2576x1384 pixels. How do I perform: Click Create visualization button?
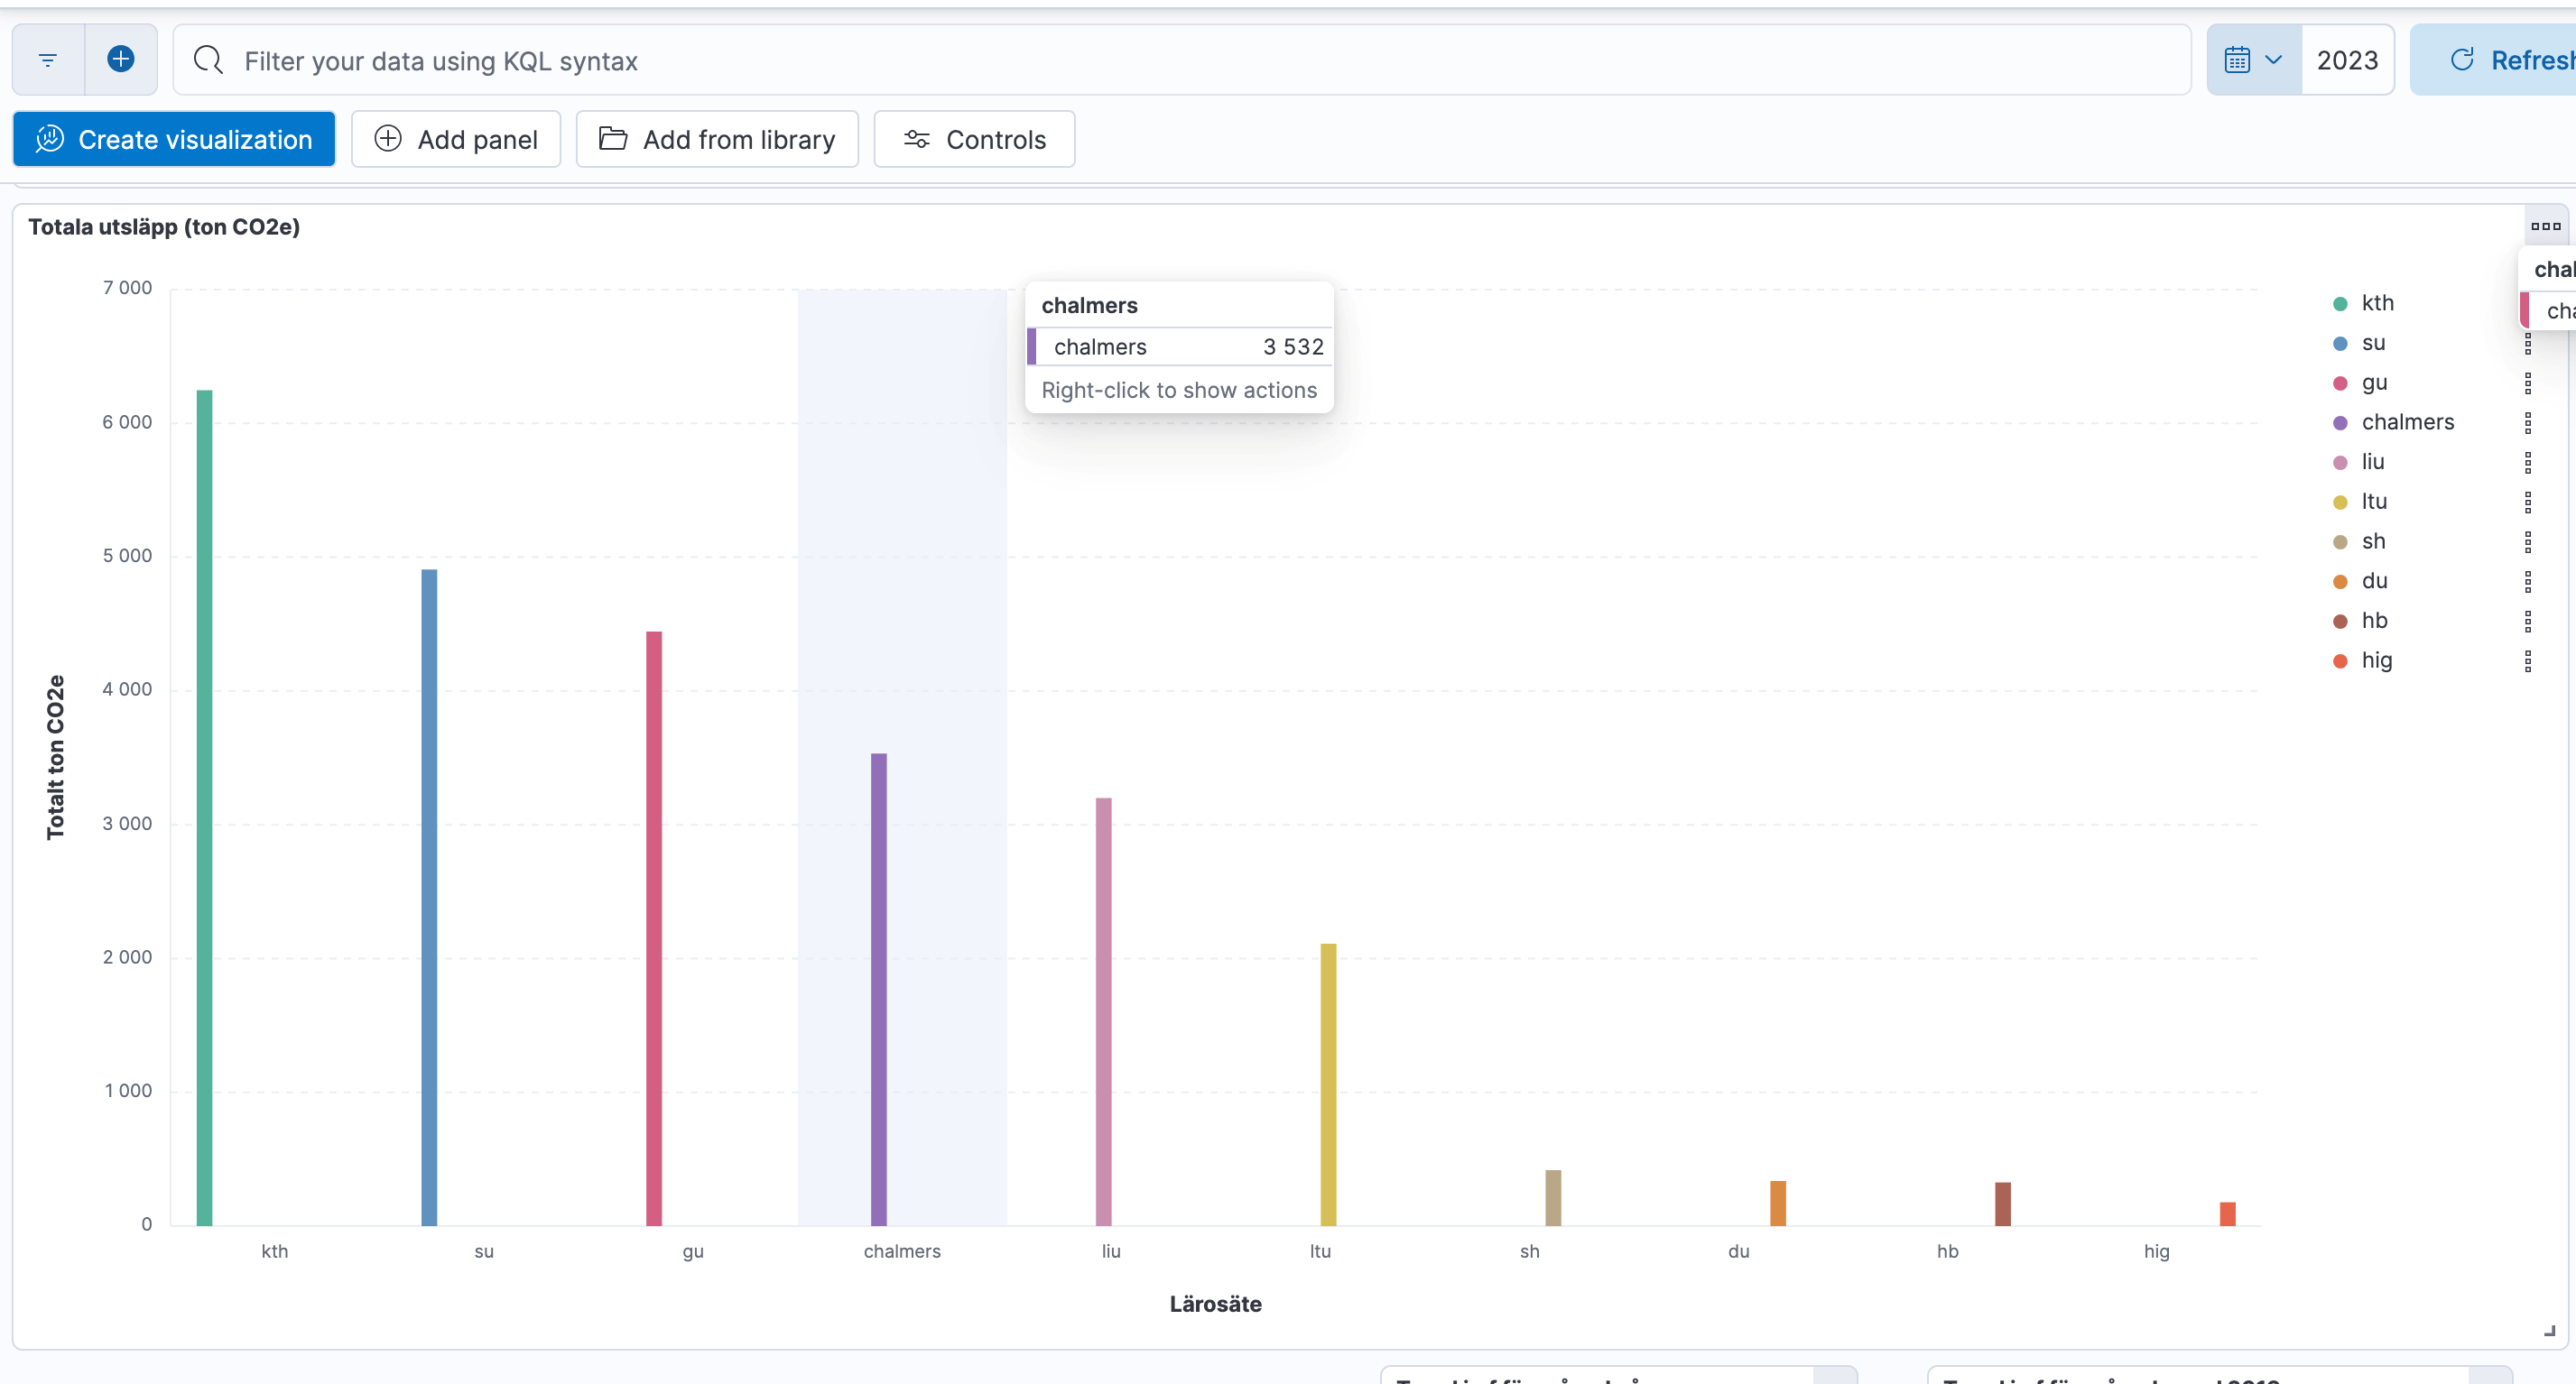174,140
